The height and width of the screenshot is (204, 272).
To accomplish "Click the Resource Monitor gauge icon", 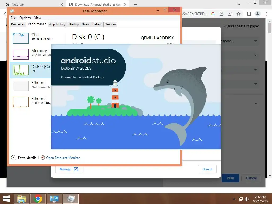I will (x=43, y=158).
